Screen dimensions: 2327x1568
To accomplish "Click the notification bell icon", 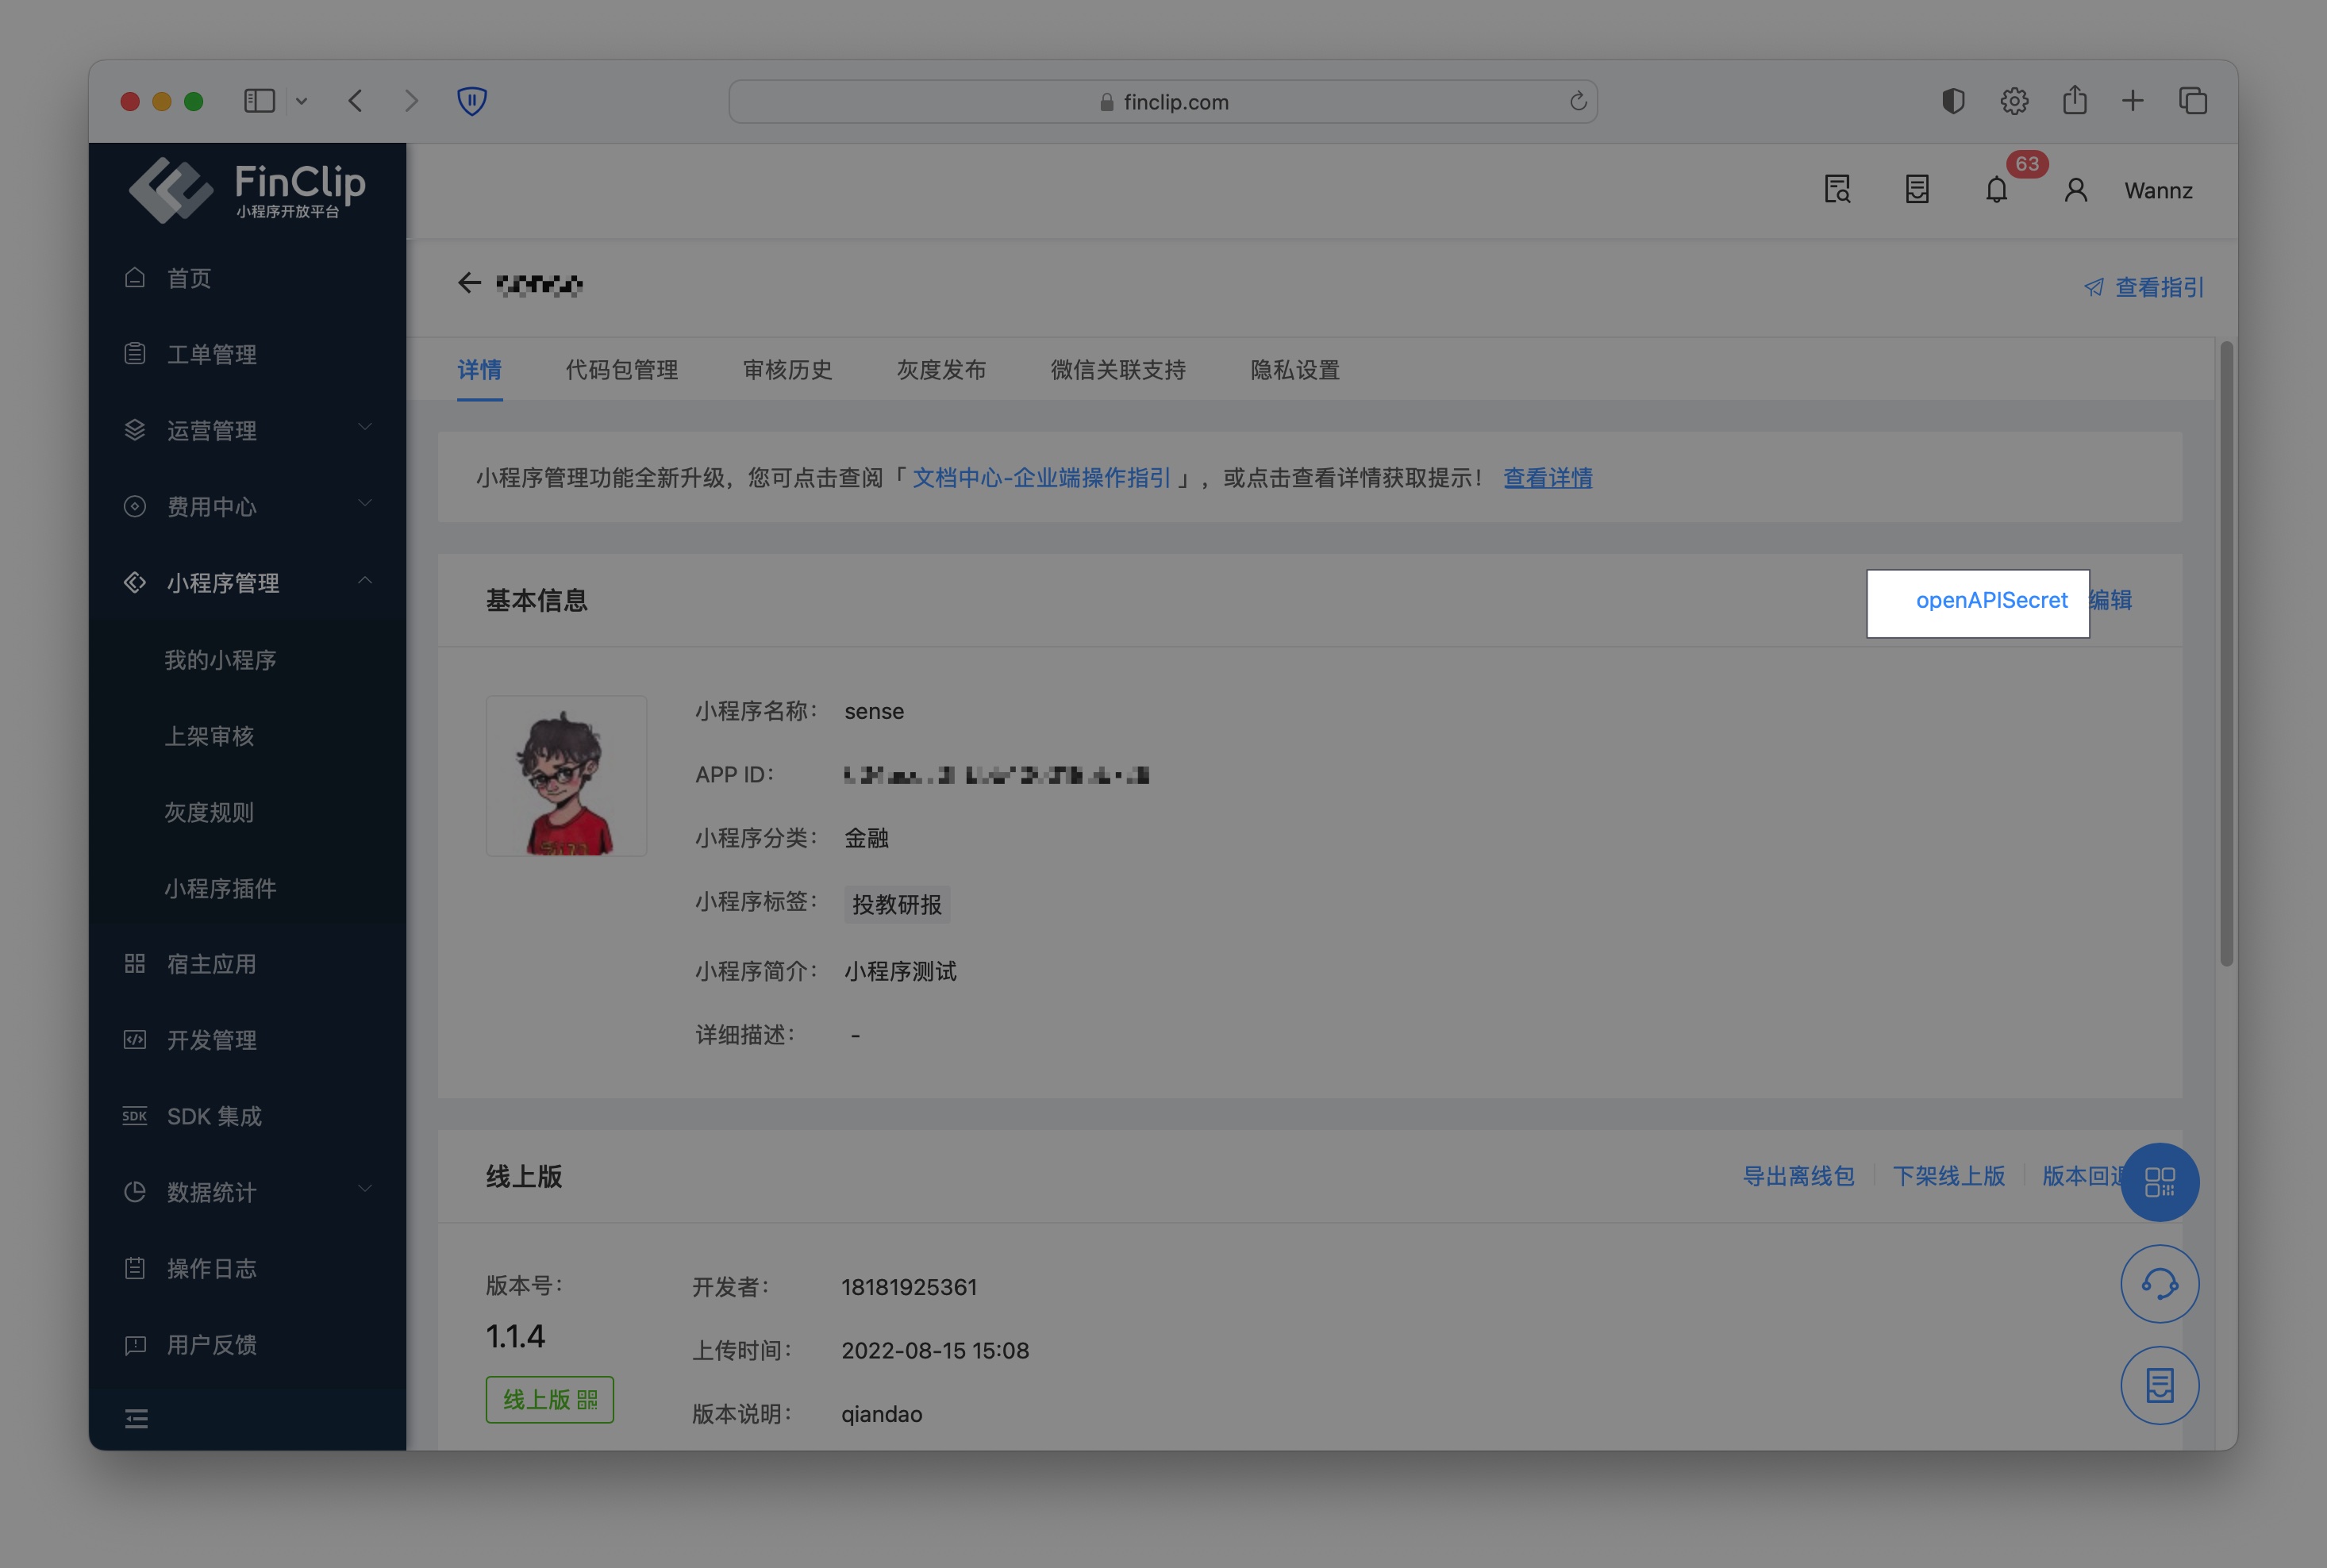I will pyautogui.click(x=1996, y=190).
